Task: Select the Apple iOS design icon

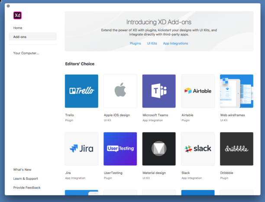Action: click(120, 91)
